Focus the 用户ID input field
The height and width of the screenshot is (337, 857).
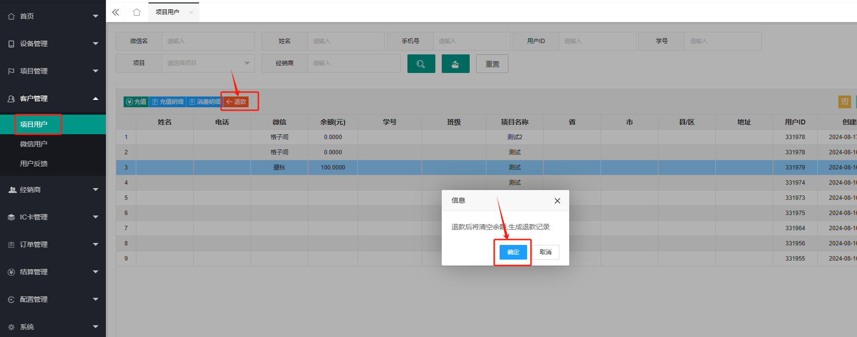coord(598,41)
